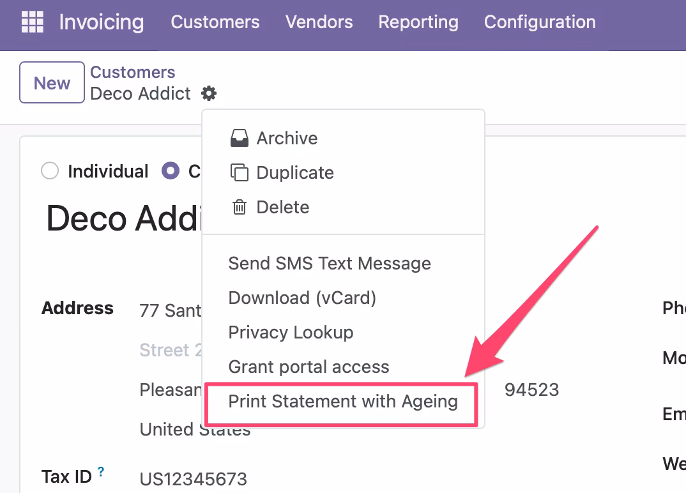Choose Print Statement with Ageing
Image resolution: width=686 pixels, height=493 pixels.
pyautogui.click(x=344, y=401)
